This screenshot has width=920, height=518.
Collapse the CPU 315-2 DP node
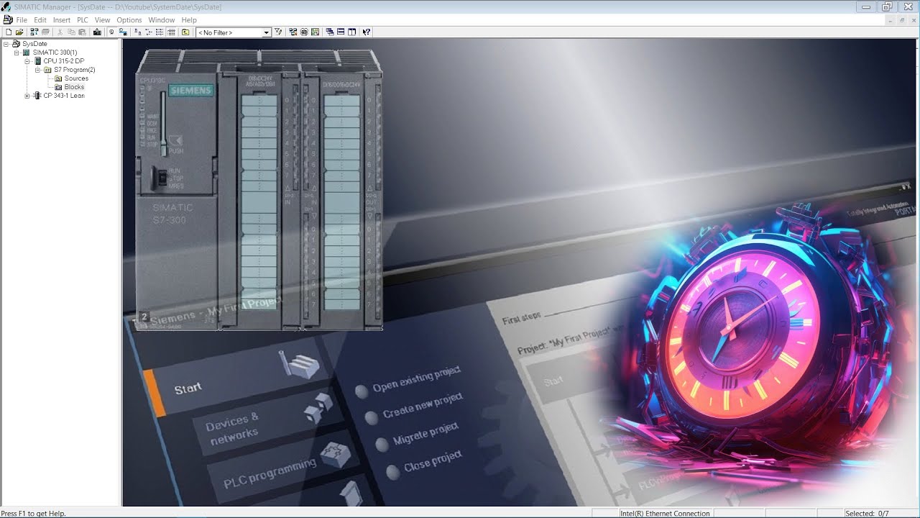pos(27,61)
